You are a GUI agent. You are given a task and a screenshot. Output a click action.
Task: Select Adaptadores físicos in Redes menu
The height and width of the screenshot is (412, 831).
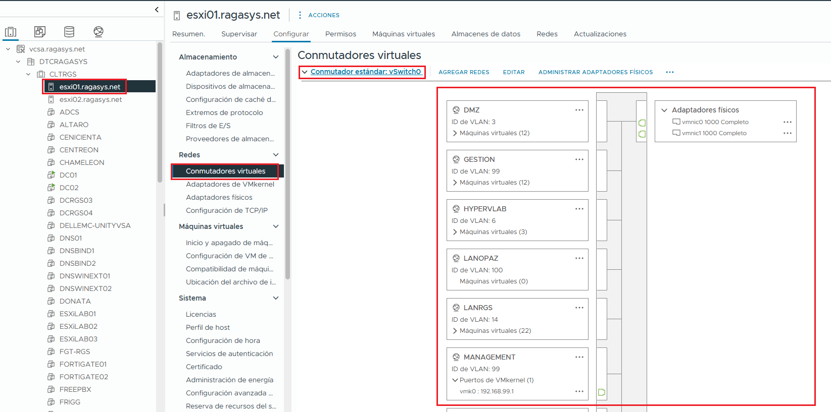point(219,197)
